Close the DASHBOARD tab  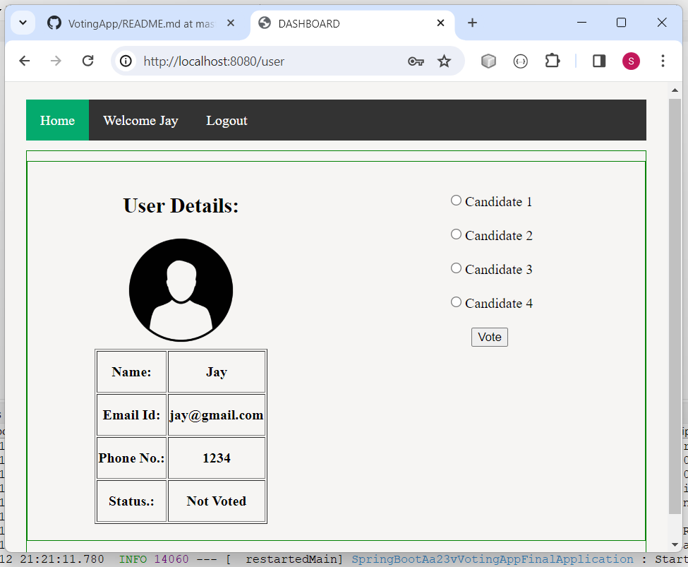[x=440, y=23]
